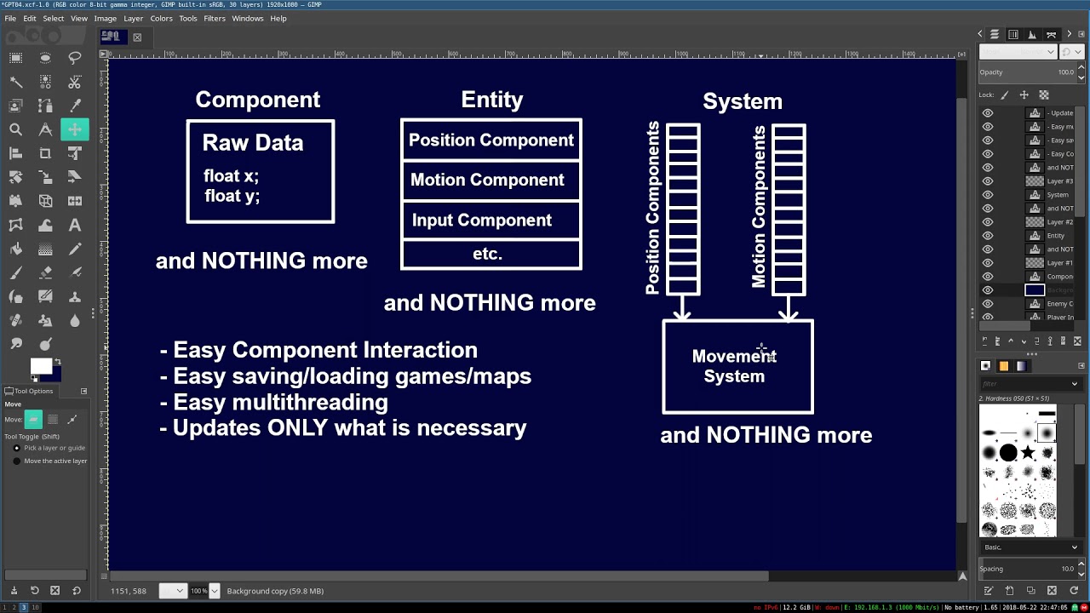
Task: Select the Paintbrush tool
Action: pos(15,272)
